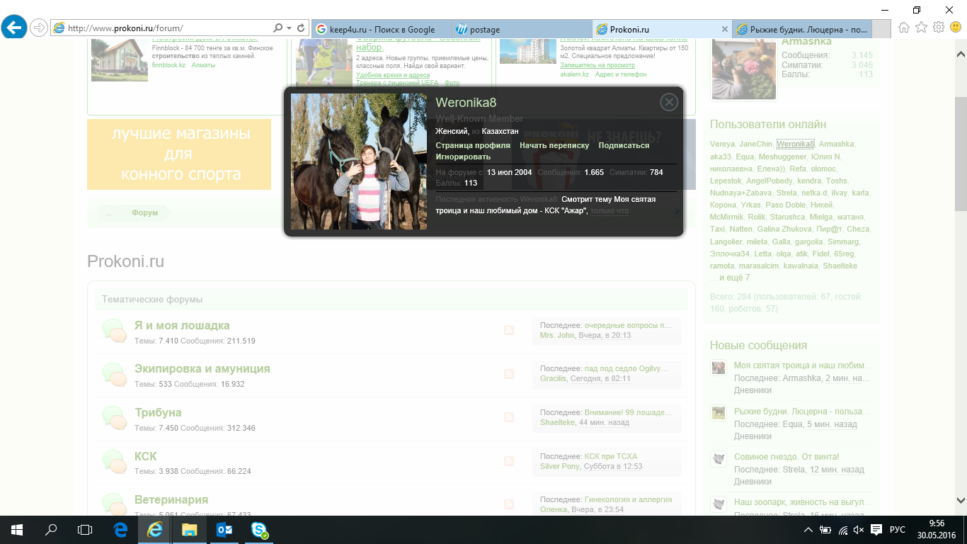Click the browser Back arrow button
The height and width of the screenshot is (544, 967).
(x=14, y=28)
